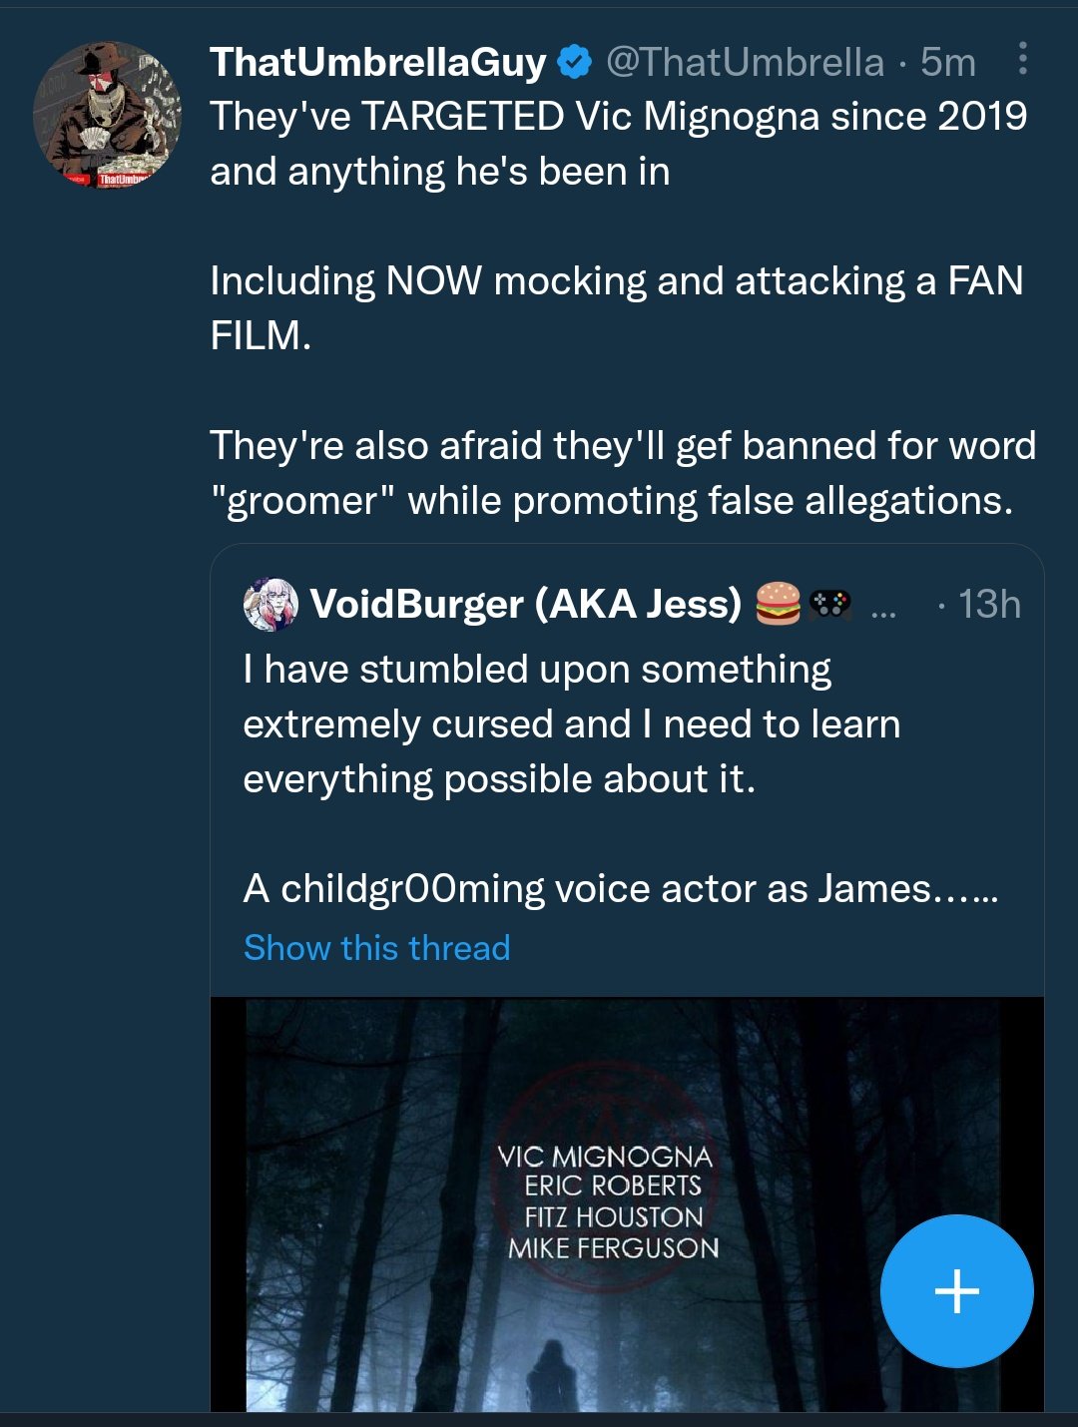
Task: Tap the blue verified badge
Action: (x=574, y=62)
